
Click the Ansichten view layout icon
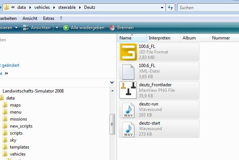[26, 28]
